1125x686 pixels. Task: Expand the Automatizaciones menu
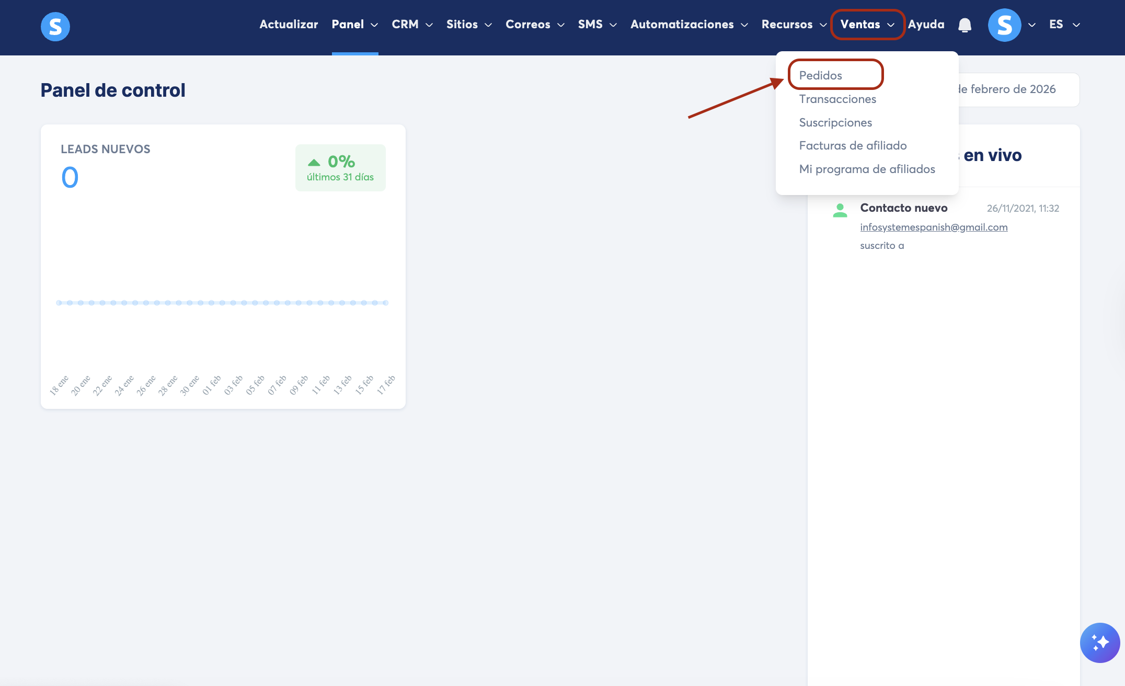(688, 25)
